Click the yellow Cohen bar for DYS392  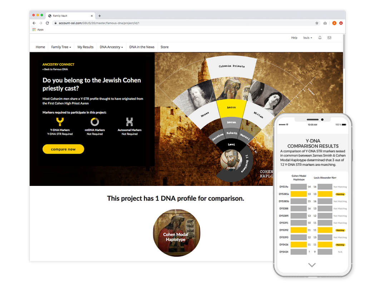click(x=298, y=230)
